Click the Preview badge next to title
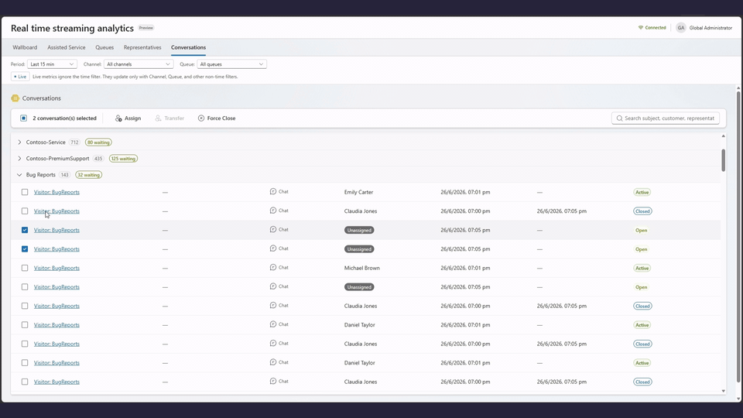Screen dimensions: 743x418 tap(146, 28)
